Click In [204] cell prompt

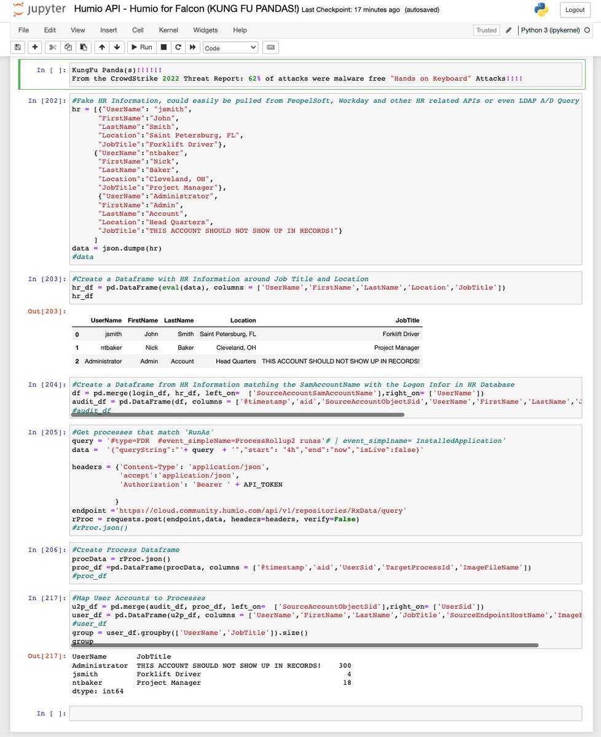tap(46, 384)
